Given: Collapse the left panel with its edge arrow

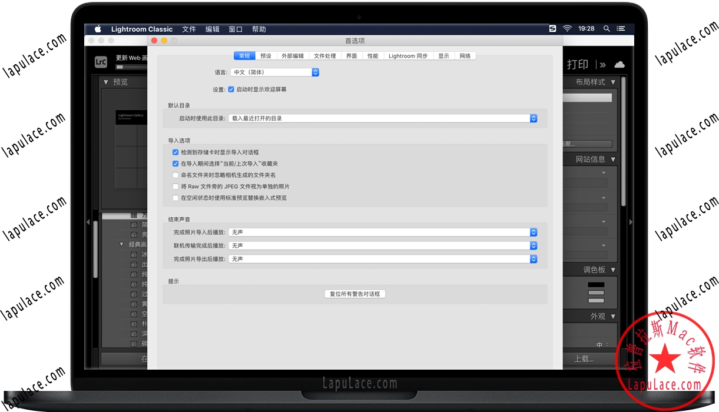Looking at the screenshot, I should click(88, 222).
